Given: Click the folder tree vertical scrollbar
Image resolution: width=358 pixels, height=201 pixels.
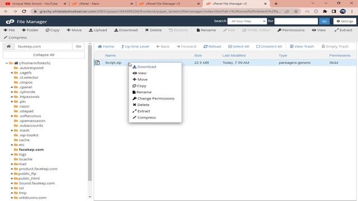Looking at the screenshot, I should pos(89,113).
